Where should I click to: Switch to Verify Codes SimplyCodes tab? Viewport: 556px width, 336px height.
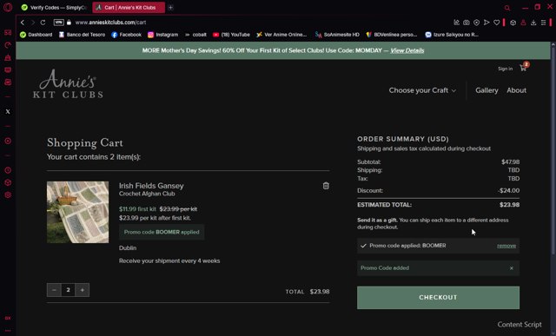pos(54,8)
